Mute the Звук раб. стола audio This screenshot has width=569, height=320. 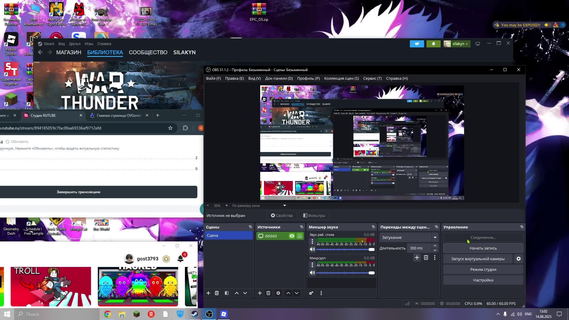(x=312, y=249)
